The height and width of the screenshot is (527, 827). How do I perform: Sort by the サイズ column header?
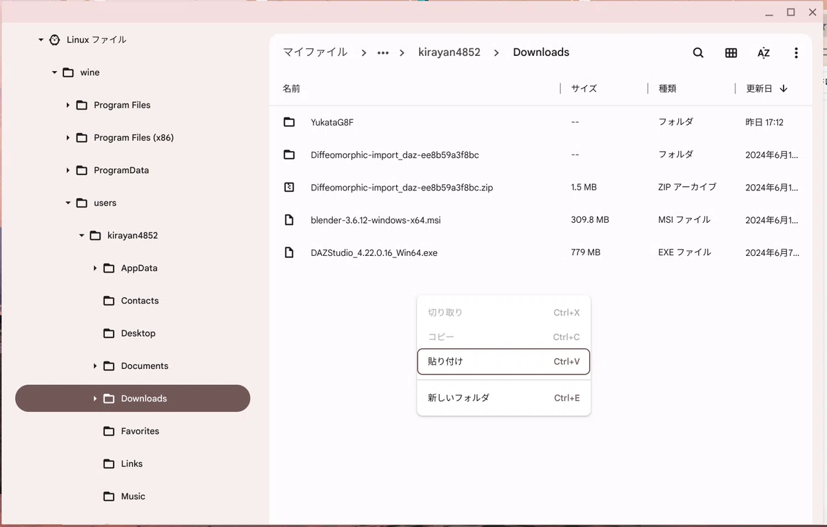click(584, 89)
